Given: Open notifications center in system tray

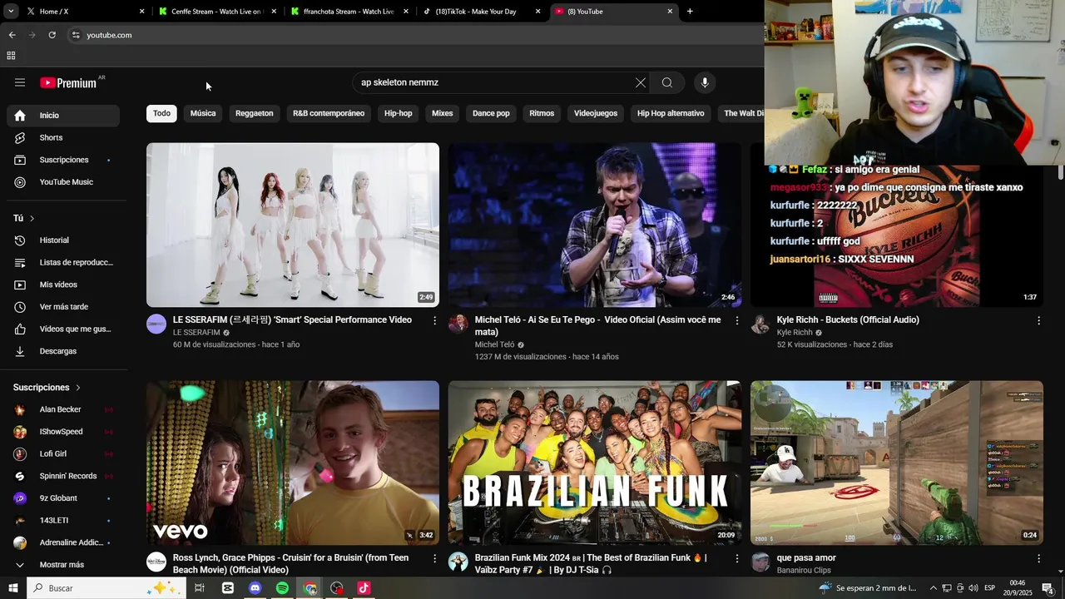Looking at the screenshot, I should coord(1048,588).
